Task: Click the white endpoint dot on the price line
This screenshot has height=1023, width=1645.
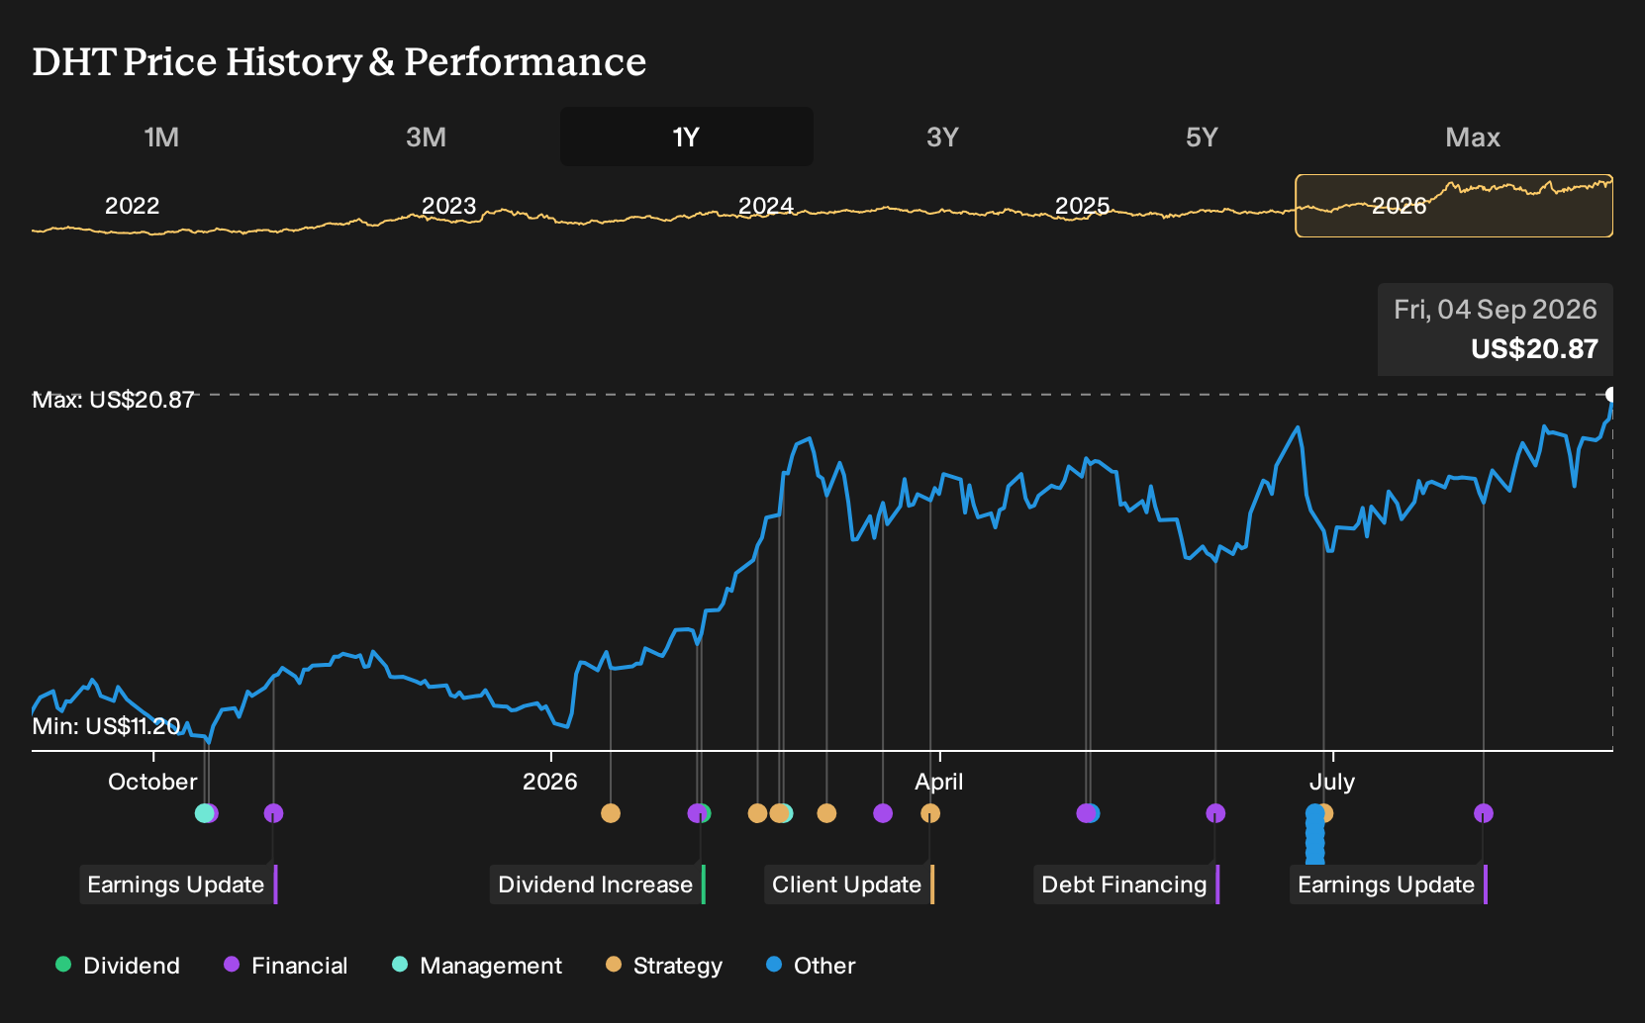Action: pyautogui.click(x=1611, y=395)
